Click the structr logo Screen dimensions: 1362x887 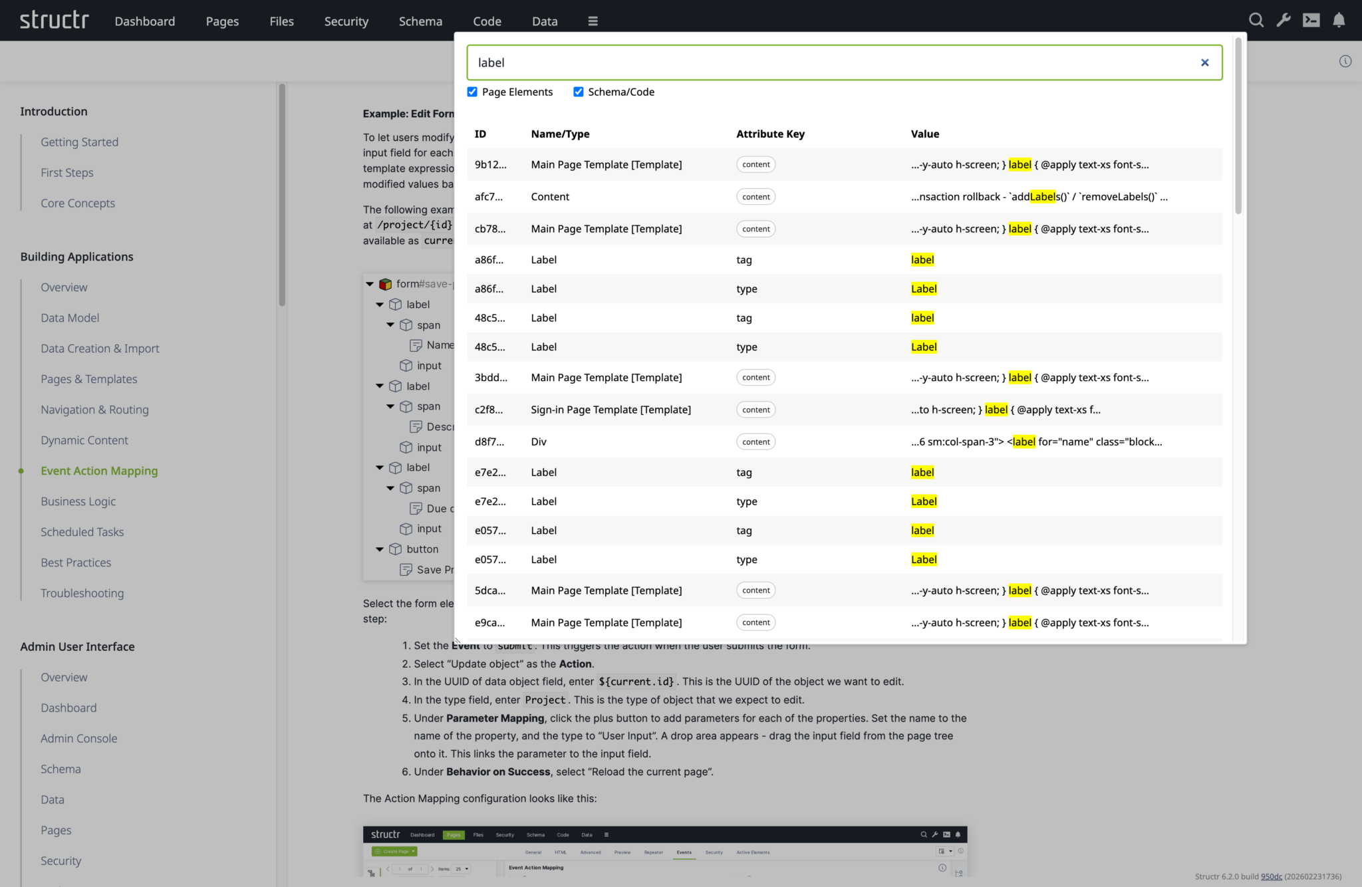tap(54, 20)
